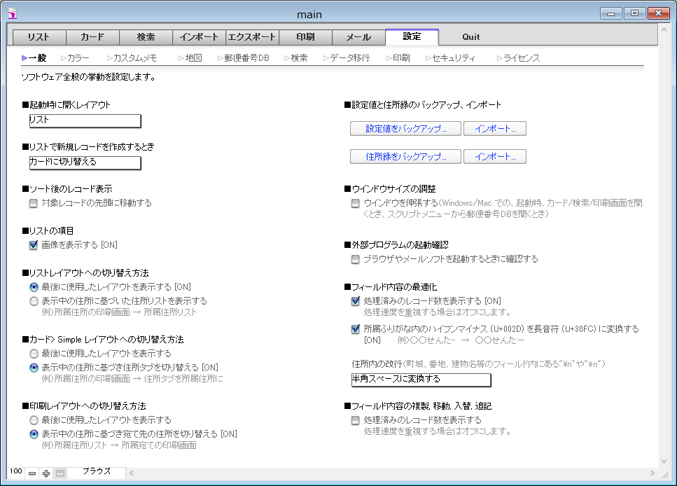Switch to the インポート tab
Screen dimensions: 677x486
pos(199,37)
